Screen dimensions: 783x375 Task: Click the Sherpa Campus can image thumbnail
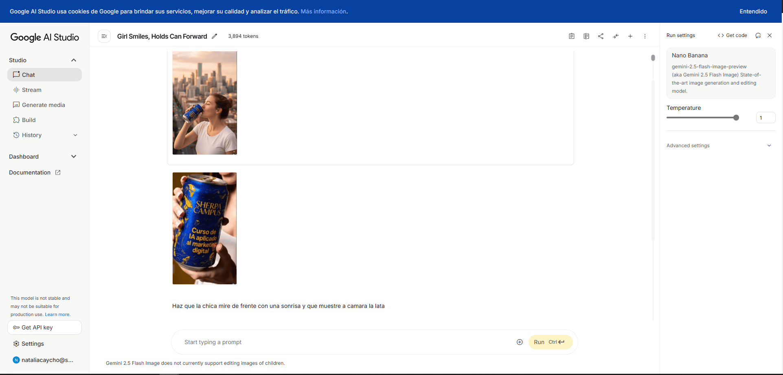(x=204, y=228)
